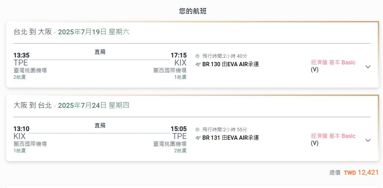Select the 經濟艙 基本 Basic fare on the 大阪 到 台北 flight
The image size is (383, 188).
coord(333,136)
